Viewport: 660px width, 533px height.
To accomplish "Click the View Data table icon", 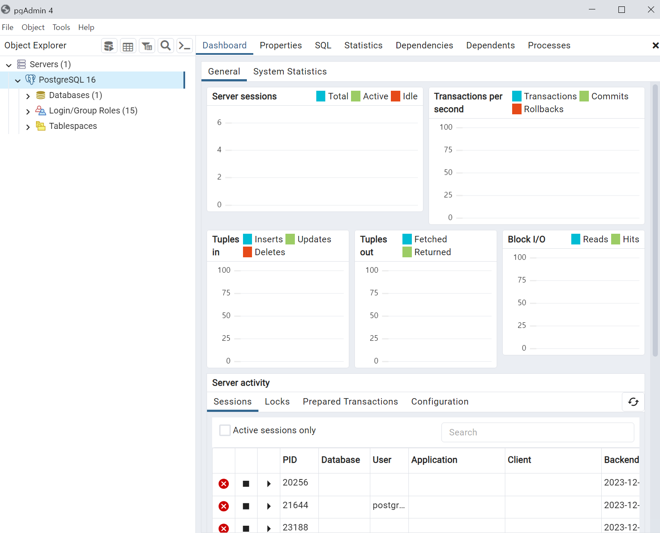I will pyautogui.click(x=128, y=46).
